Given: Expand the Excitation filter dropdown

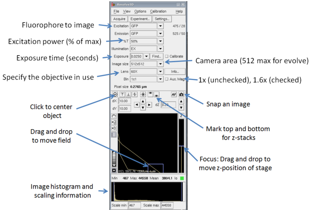Looking at the screenshot, I should click(x=160, y=26).
